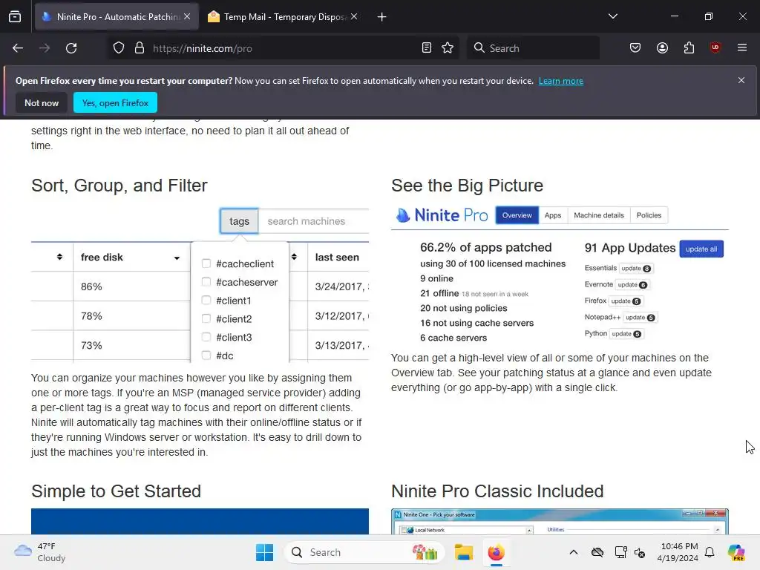Open File Explorer from the taskbar
Viewport: 760px width, 570px height.
463,552
